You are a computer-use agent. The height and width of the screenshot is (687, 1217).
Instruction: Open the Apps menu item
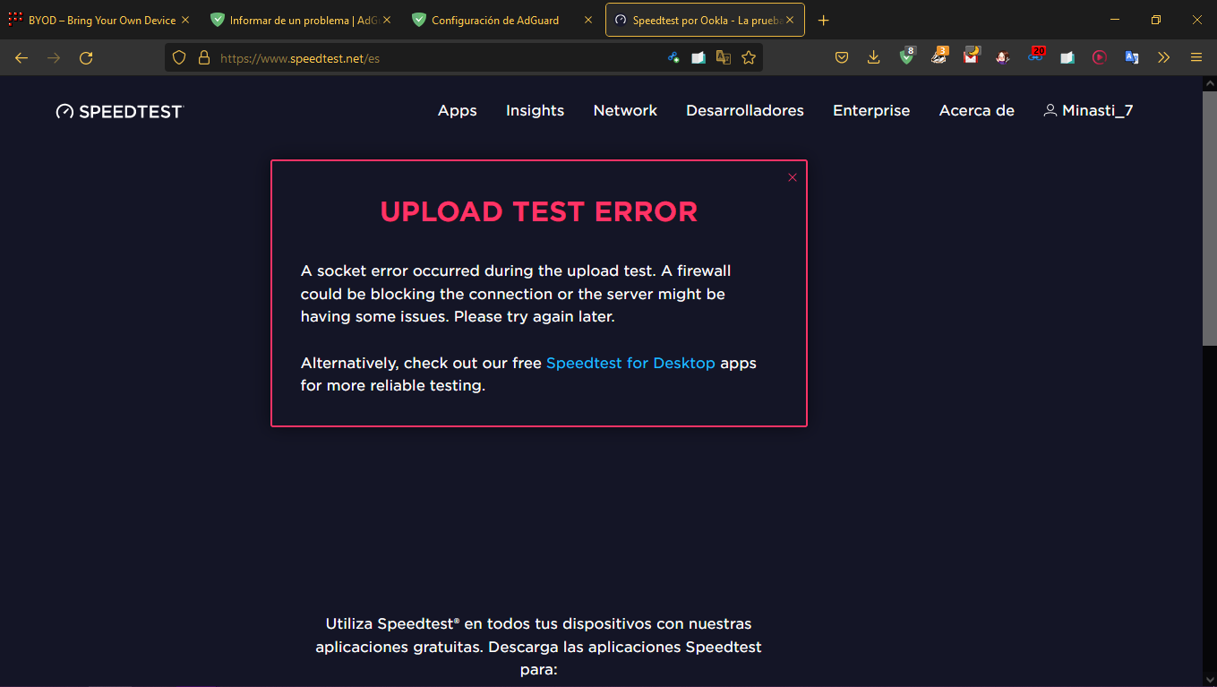coord(457,111)
